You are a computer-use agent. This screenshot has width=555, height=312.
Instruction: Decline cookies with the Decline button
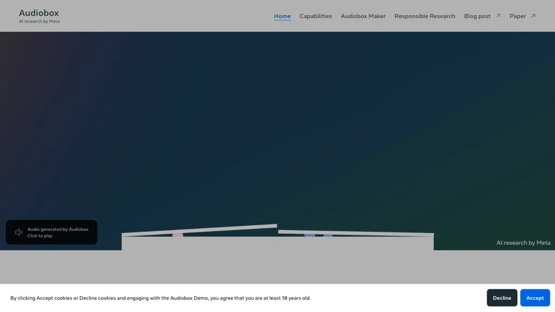(502, 298)
